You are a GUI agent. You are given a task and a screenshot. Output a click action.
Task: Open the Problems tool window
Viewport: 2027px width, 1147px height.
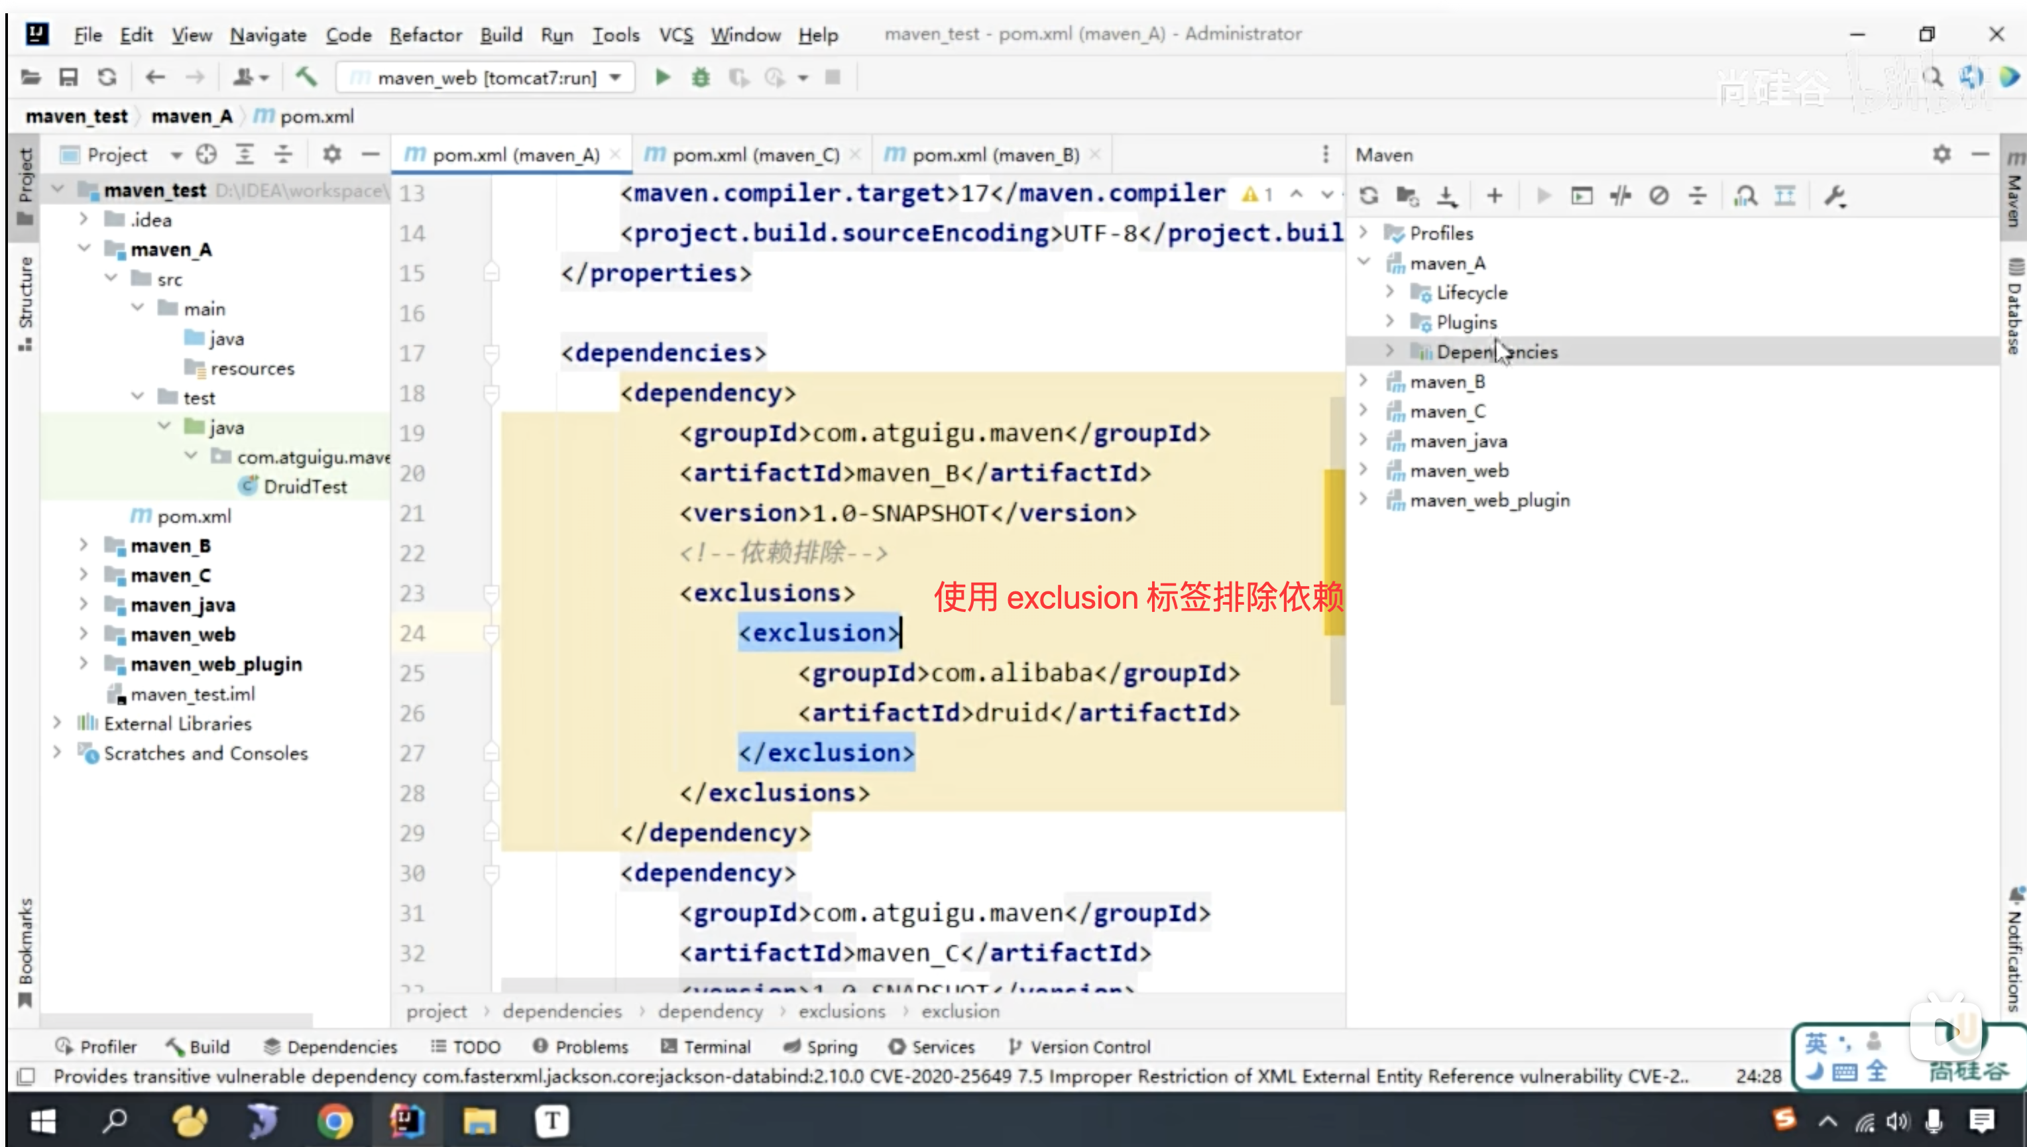click(581, 1046)
